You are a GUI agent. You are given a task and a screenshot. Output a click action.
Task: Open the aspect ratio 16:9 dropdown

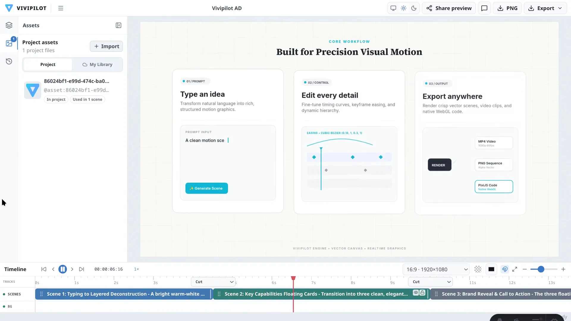[x=436, y=269]
